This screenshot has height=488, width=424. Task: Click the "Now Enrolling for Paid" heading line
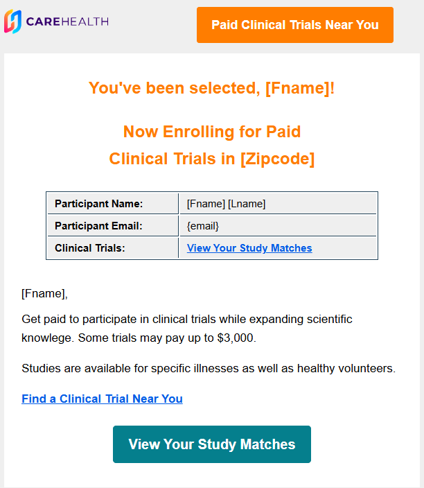pos(212,132)
